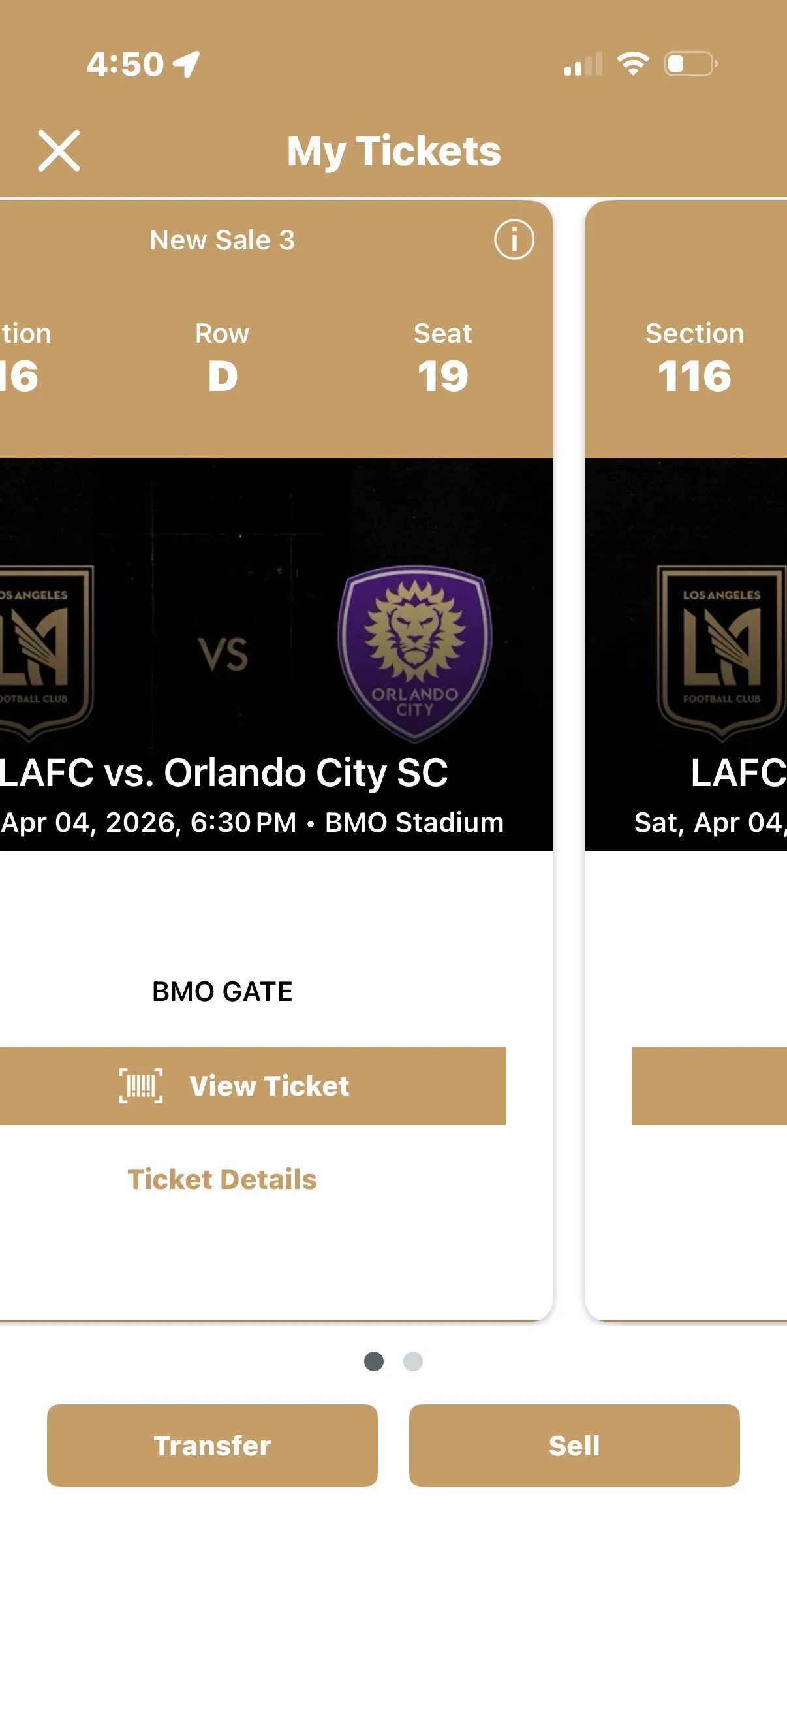The height and width of the screenshot is (1712, 787).
Task: Close the My Tickets screen with the X
Action: [x=61, y=151]
